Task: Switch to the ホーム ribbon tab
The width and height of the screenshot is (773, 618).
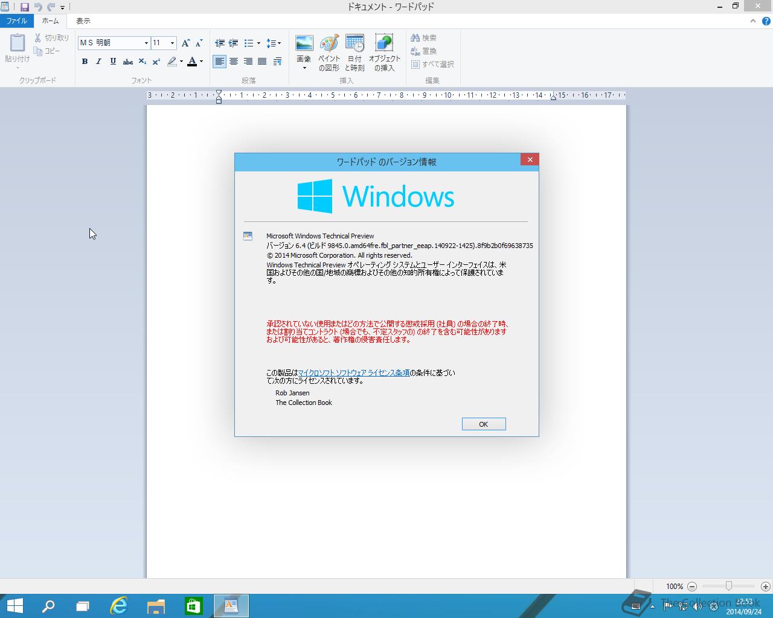Action: pos(50,21)
